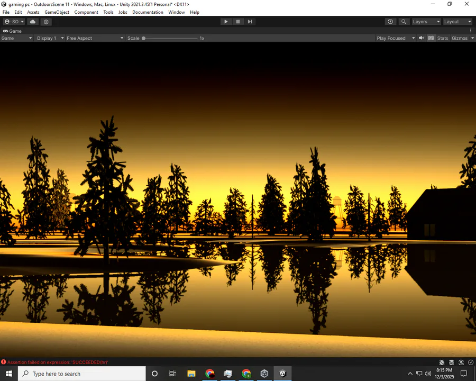Advance one frame with the Step button
This screenshot has width=476, height=381.
250,22
